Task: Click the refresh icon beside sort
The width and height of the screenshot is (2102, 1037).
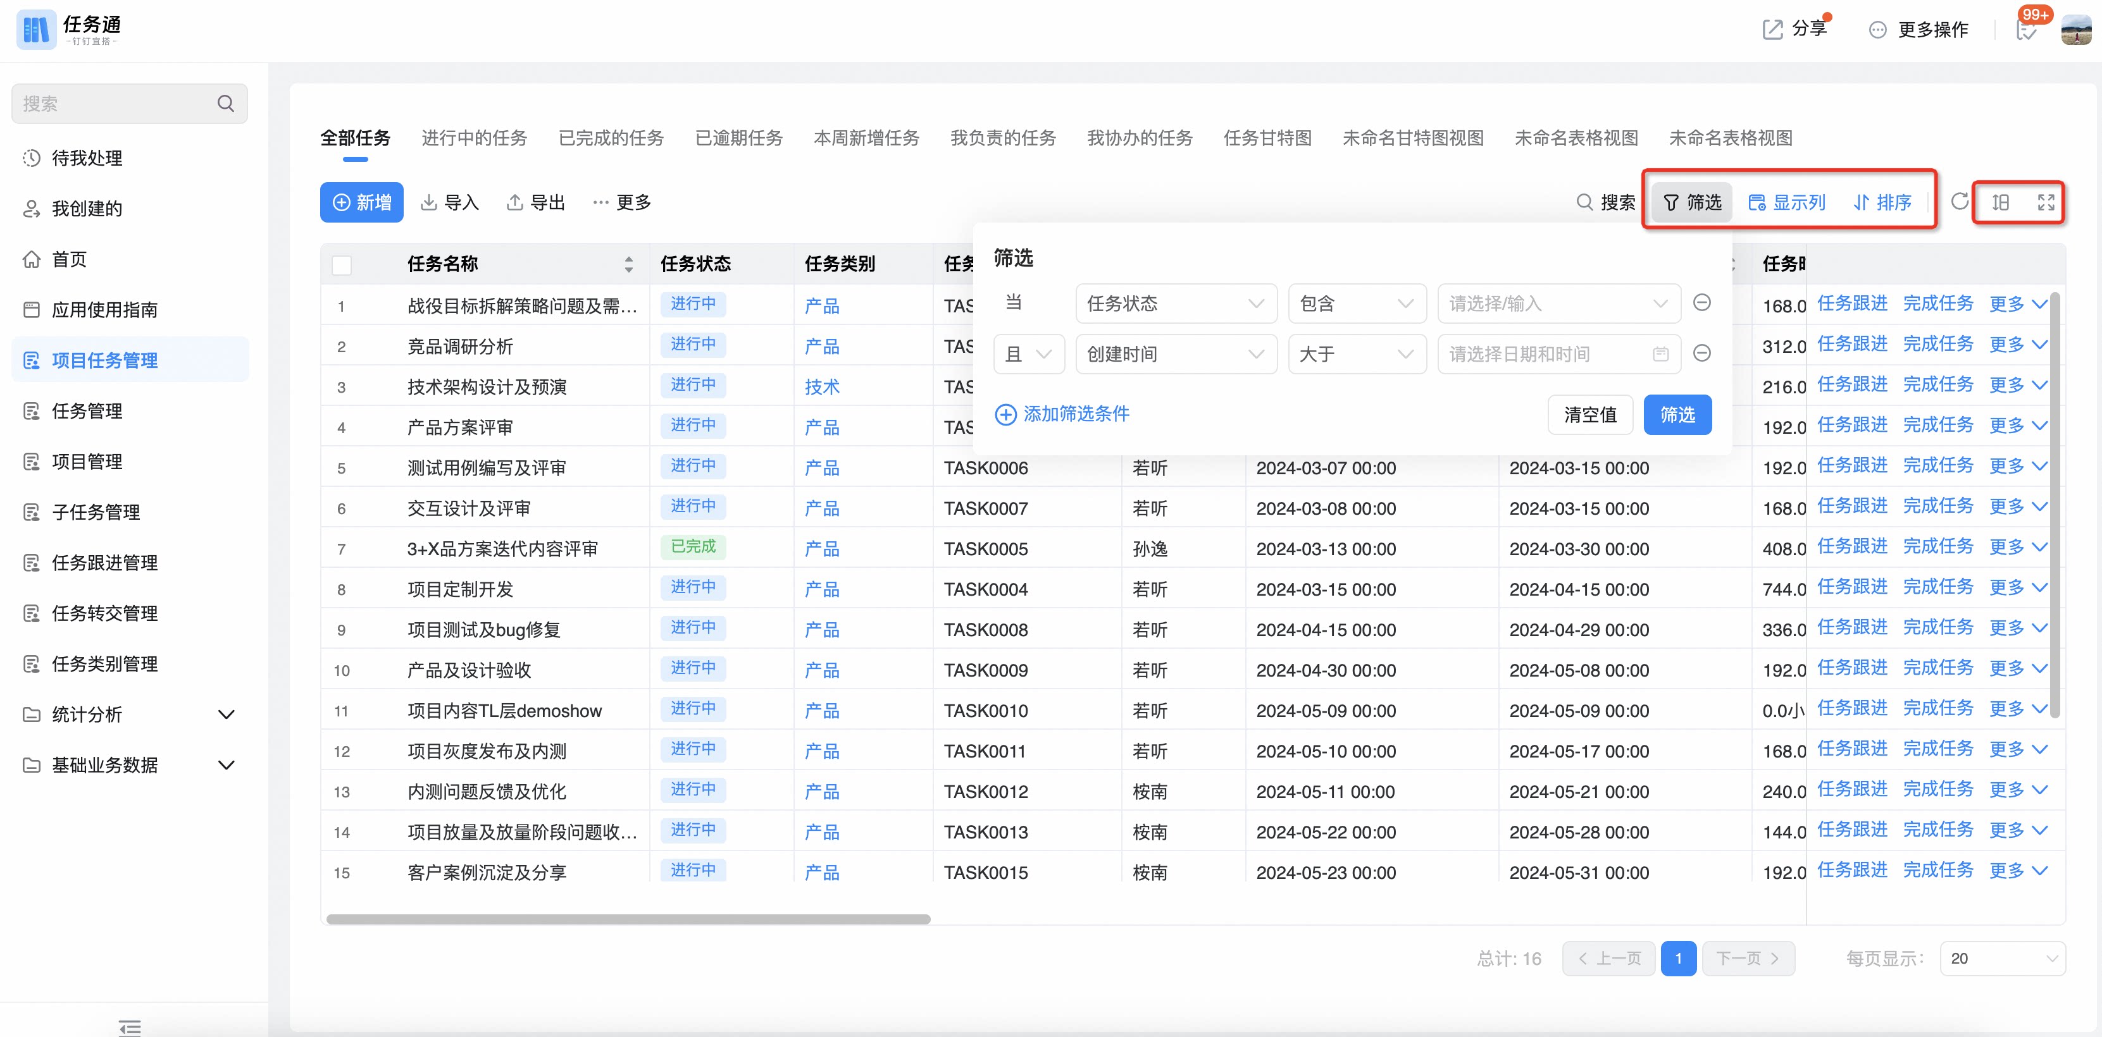Action: point(1959,201)
